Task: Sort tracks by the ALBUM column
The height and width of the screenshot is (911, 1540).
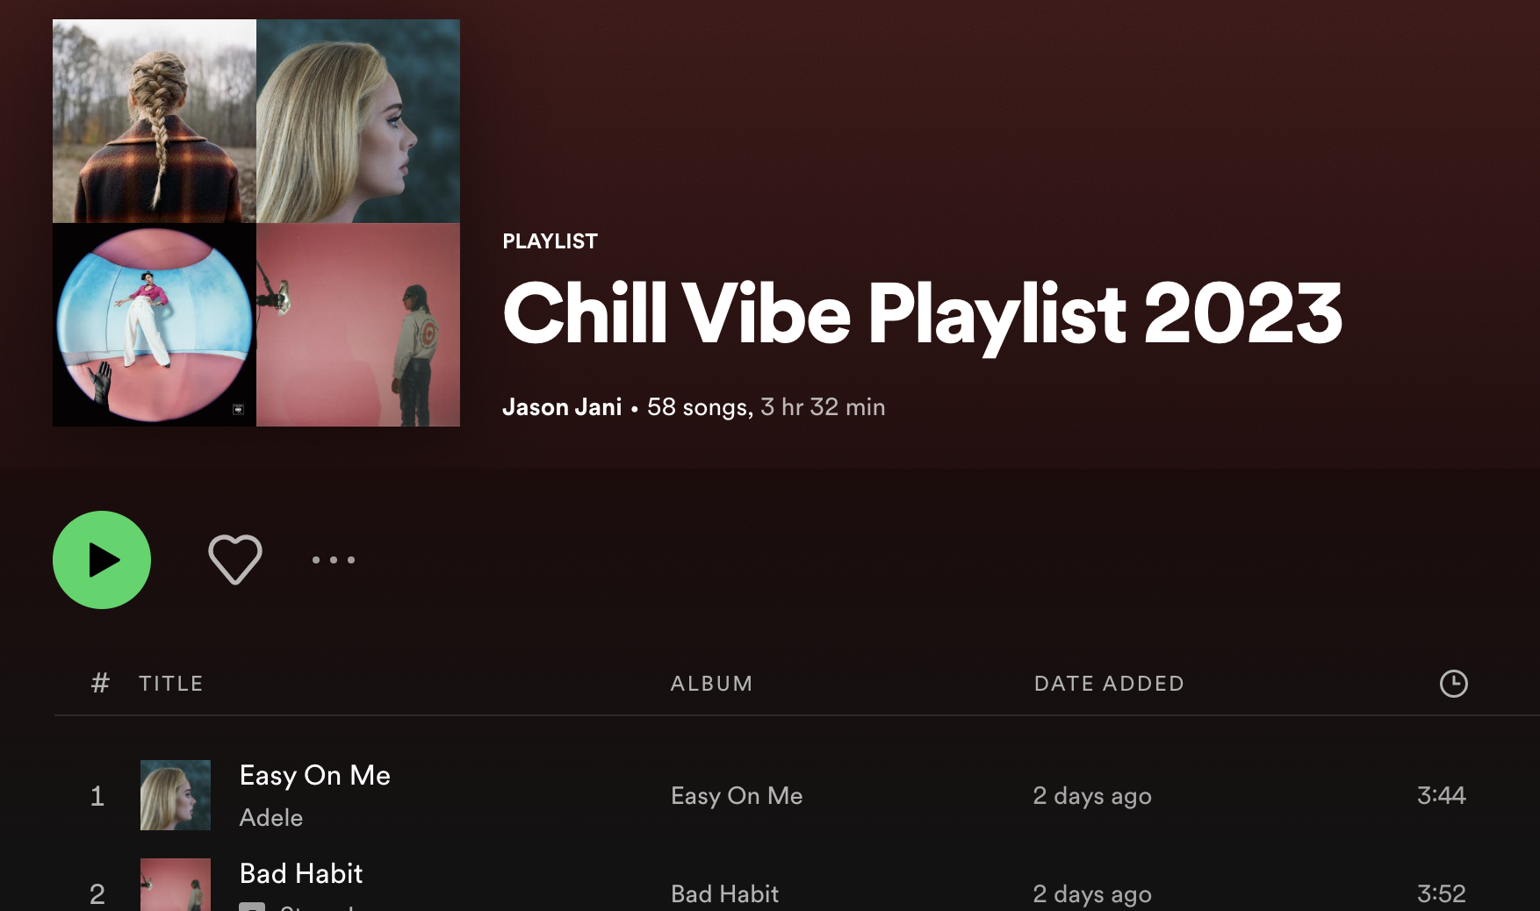Action: click(712, 684)
